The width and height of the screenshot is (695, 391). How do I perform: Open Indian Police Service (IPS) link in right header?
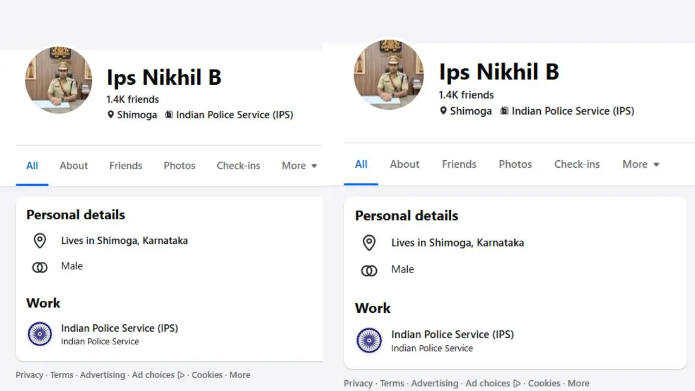click(573, 111)
